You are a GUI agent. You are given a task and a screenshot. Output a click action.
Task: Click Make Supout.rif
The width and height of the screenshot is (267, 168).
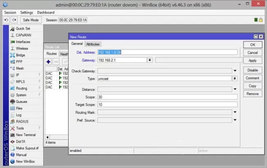(27, 148)
